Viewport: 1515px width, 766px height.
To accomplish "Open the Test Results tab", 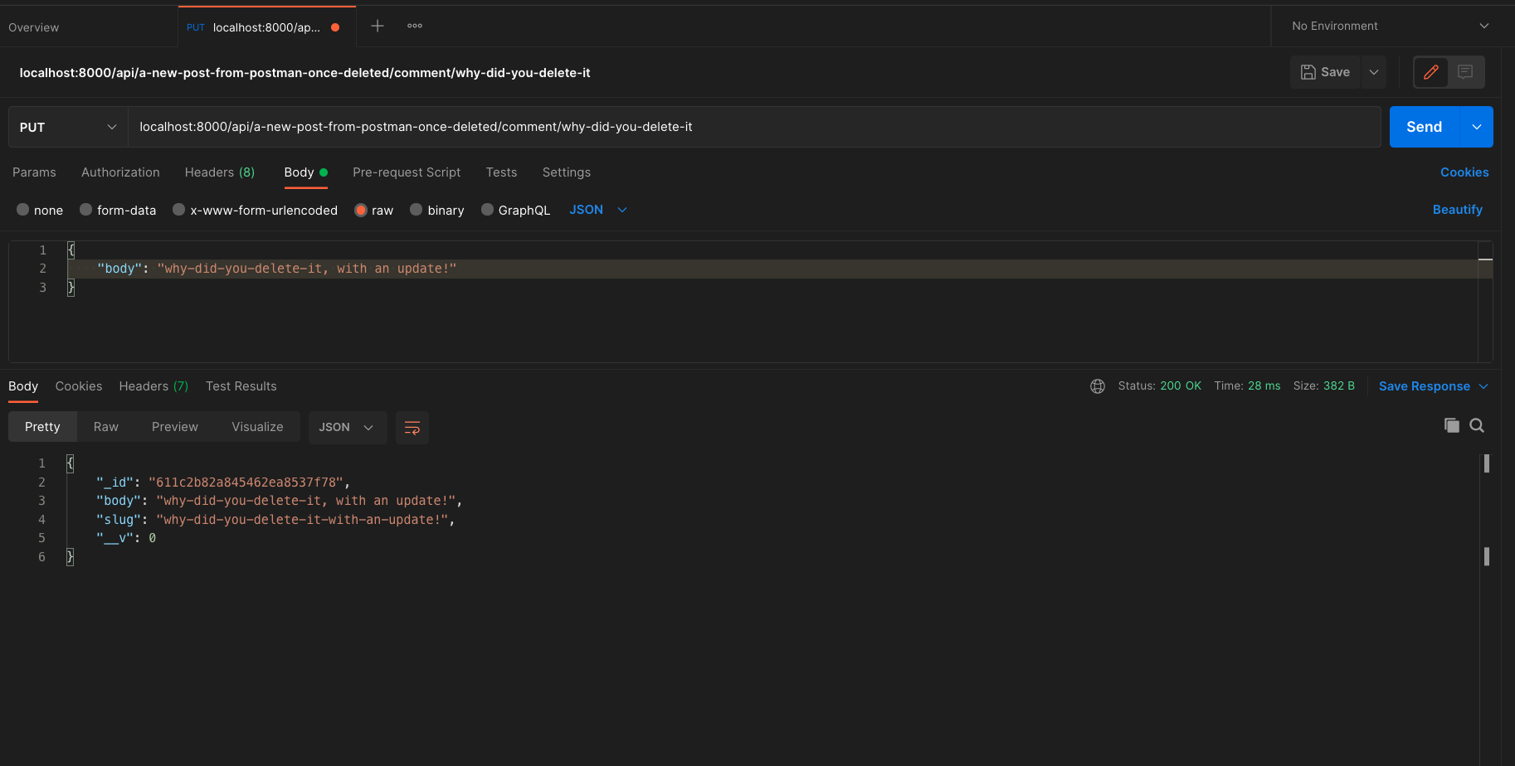I will 241,386.
